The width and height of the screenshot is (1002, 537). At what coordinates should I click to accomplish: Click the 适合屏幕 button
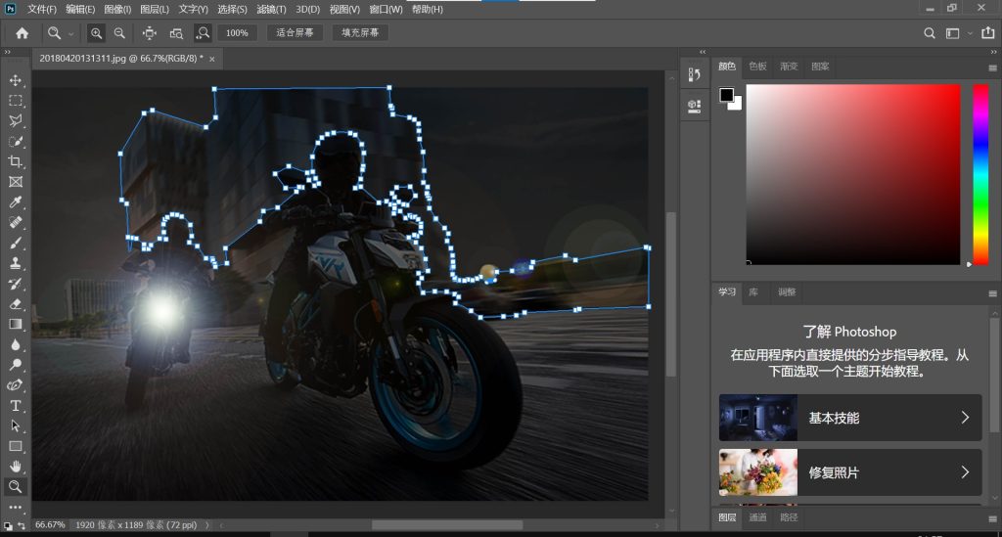295,33
